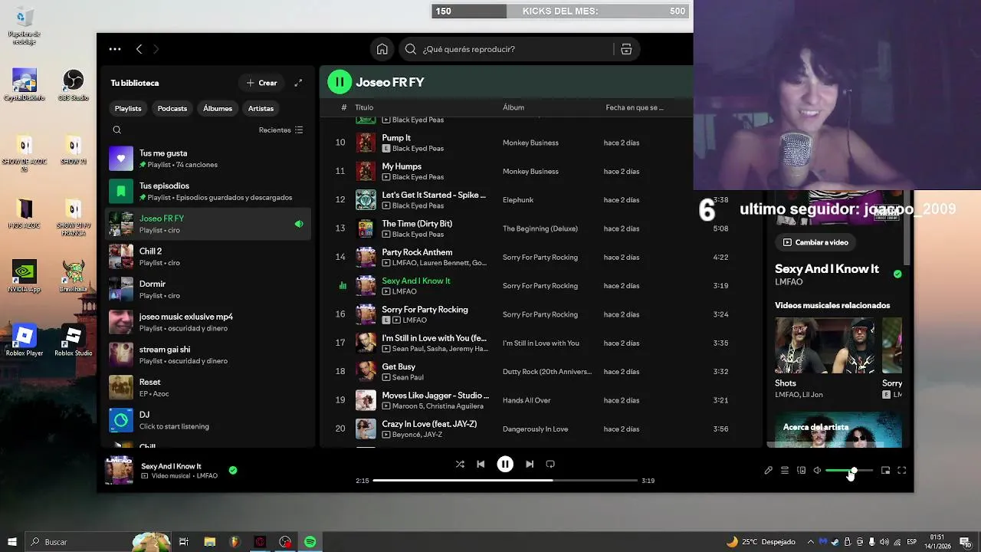This screenshot has width=981, height=552.
Task: Pause playback in the bottom player
Action: pyautogui.click(x=505, y=464)
